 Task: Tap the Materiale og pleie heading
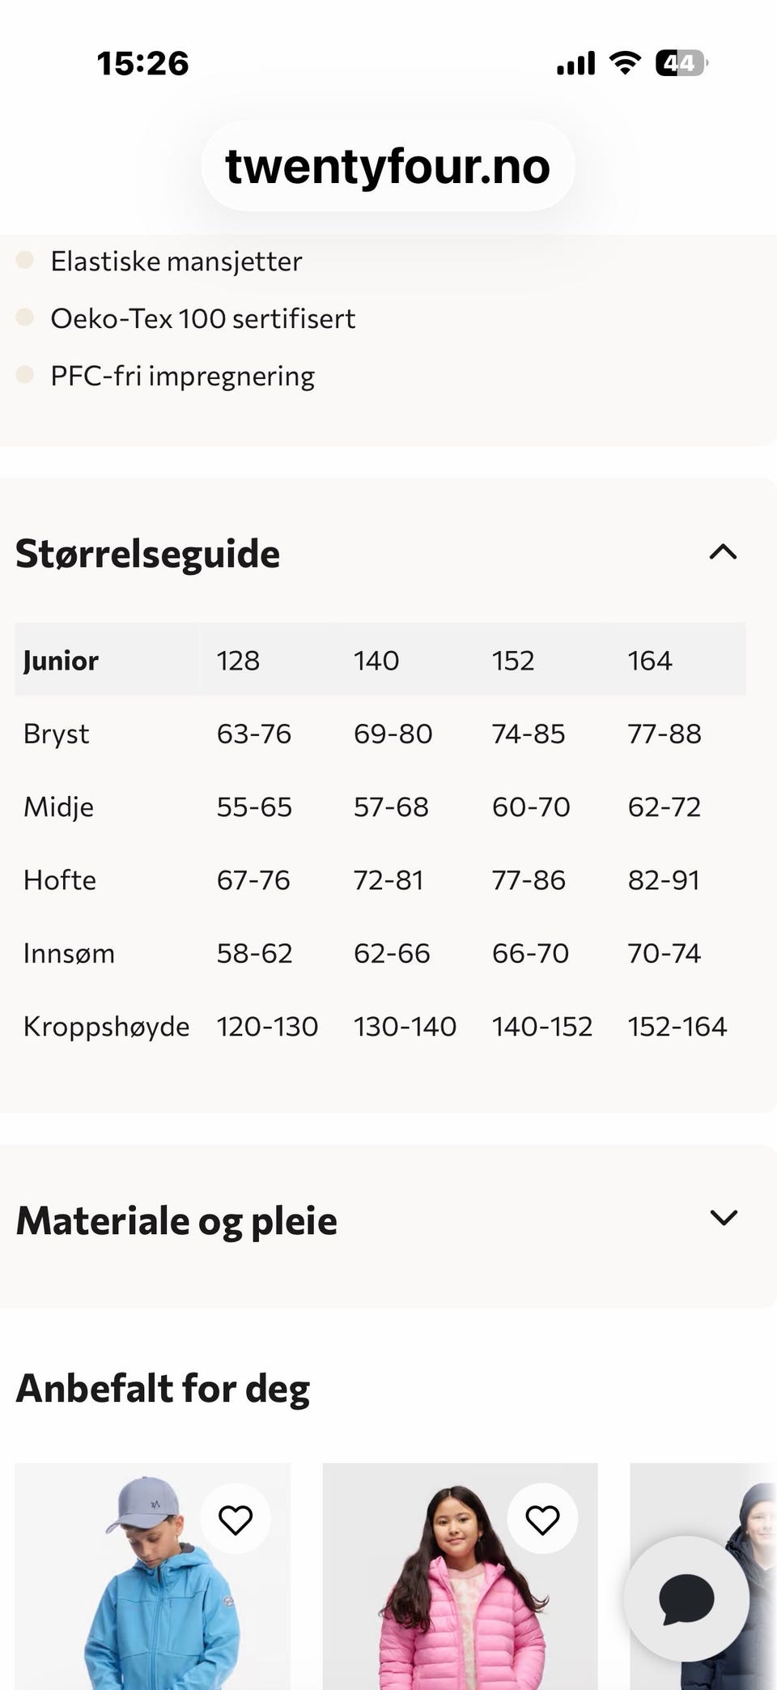tap(176, 1220)
